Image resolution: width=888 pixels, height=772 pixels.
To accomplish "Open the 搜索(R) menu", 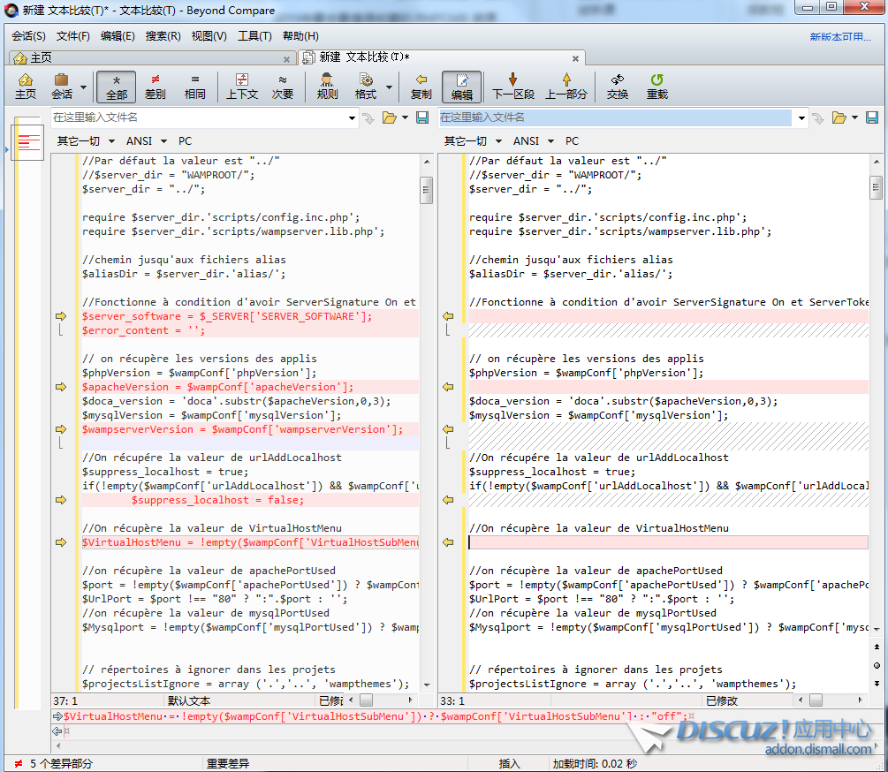I will [163, 36].
